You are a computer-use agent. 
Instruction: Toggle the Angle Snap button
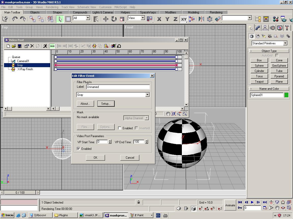(207, 208)
